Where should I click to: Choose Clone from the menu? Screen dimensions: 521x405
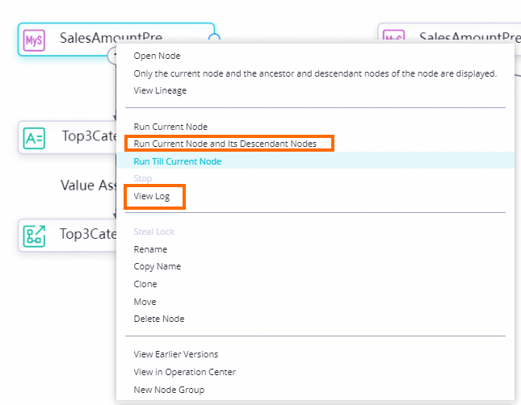(x=145, y=284)
